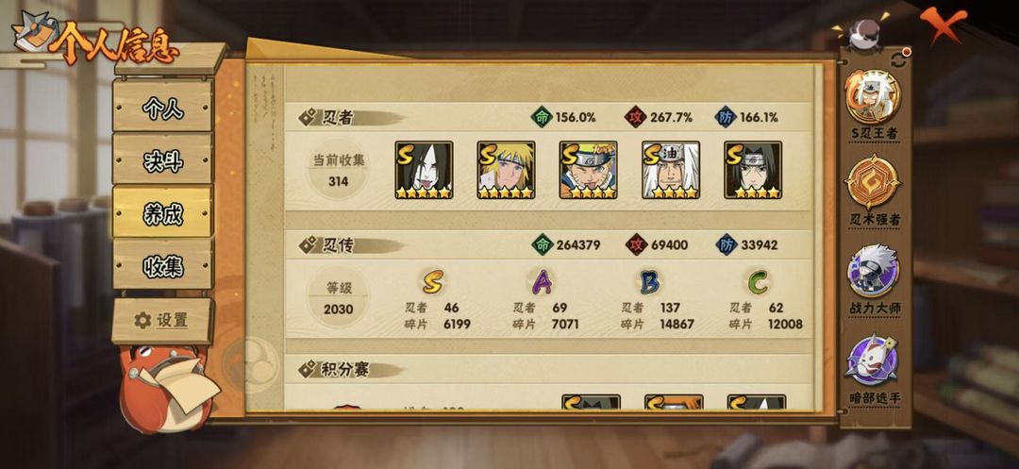Open the S忍王者 title badge

coord(873,96)
